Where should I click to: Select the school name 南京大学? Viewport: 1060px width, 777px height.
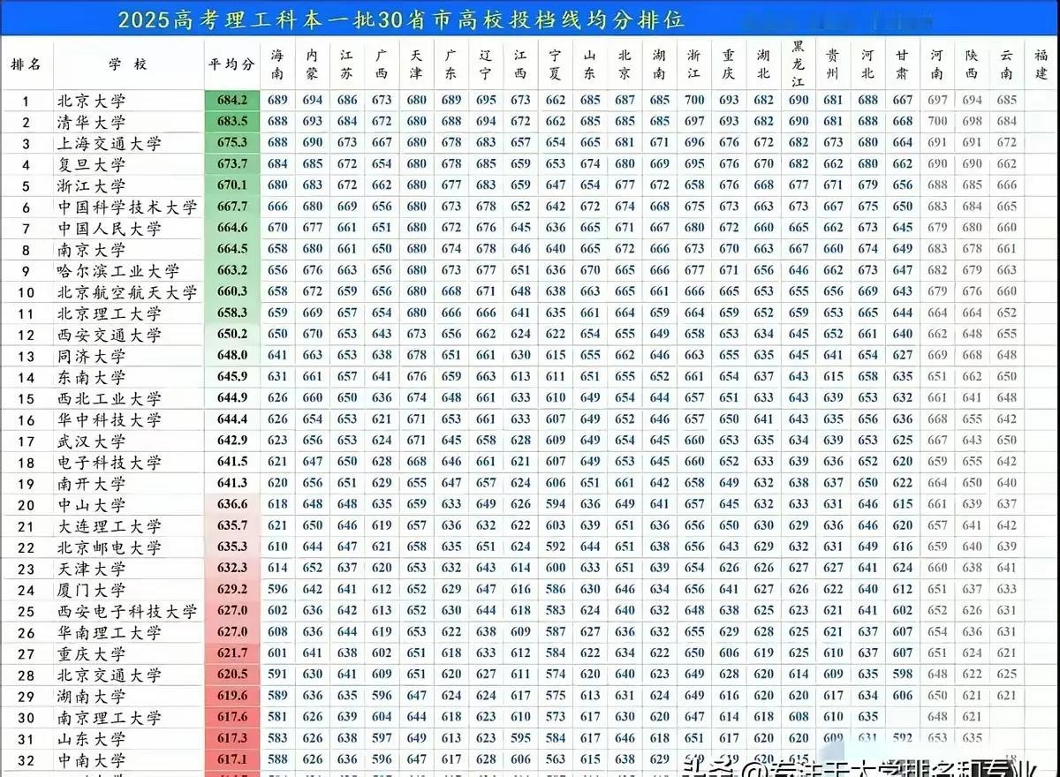(91, 250)
